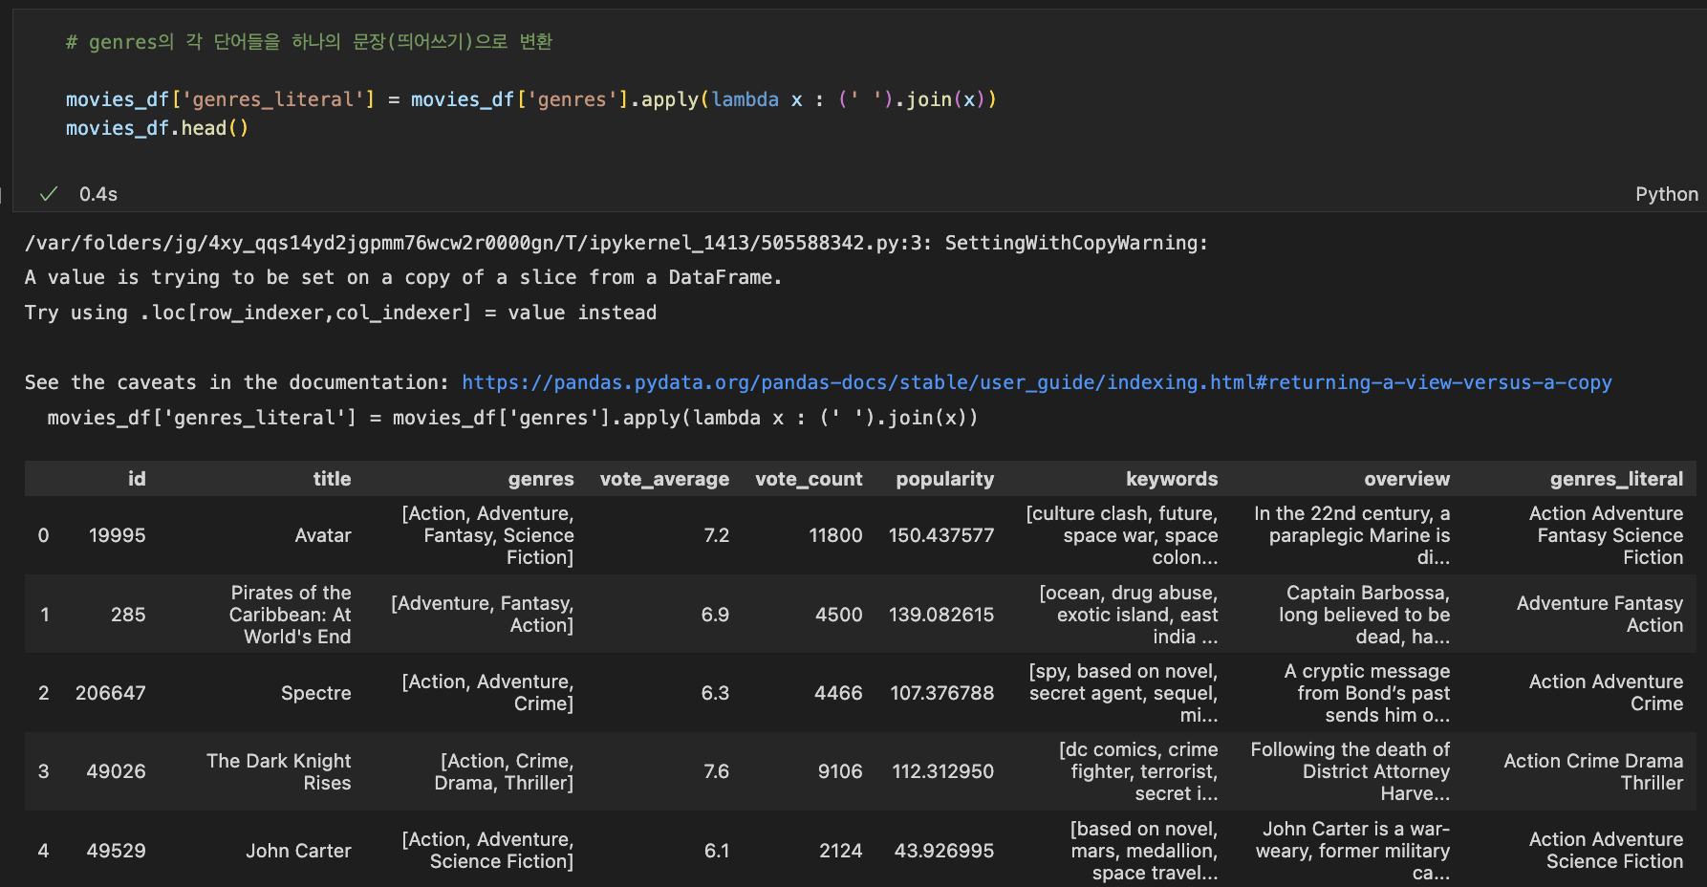Click the 'genres' column header
This screenshot has width=1707, height=887.
(x=541, y=479)
